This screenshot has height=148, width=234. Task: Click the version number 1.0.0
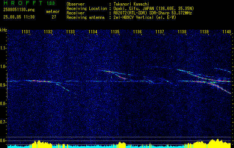[x=51, y=3]
